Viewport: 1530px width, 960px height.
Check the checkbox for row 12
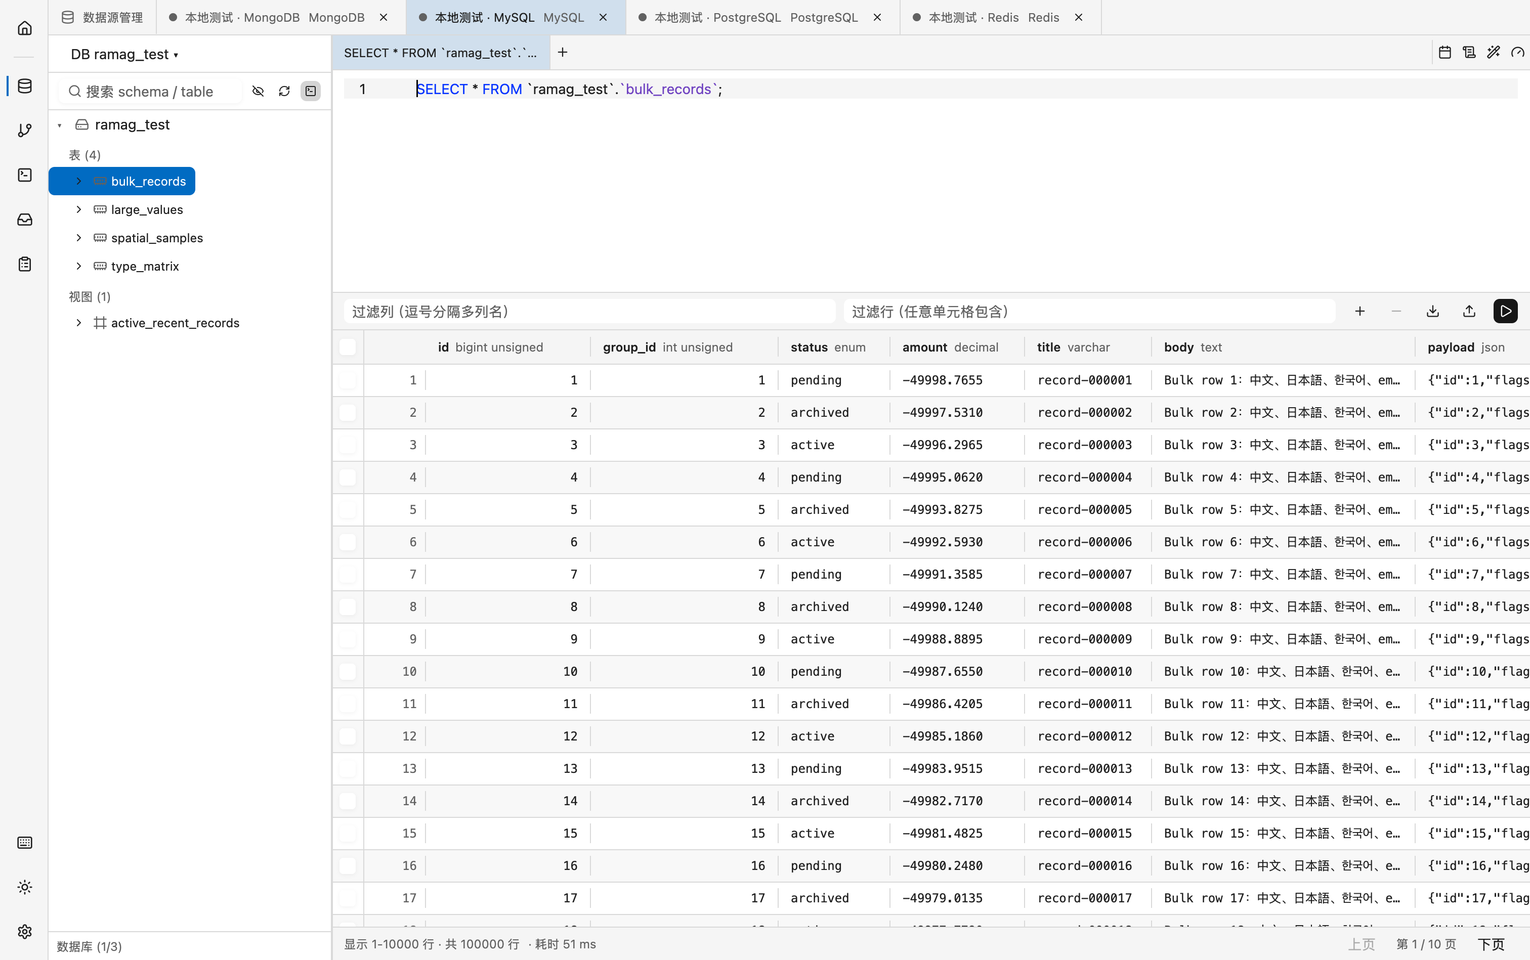click(x=348, y=736)
